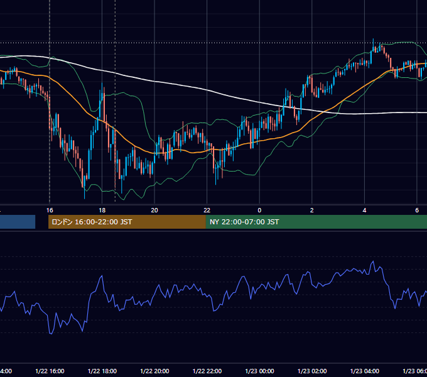Click the 1/22 22:00 time axis label
This screenshot has height=377, width=427.
pos(207,371)
